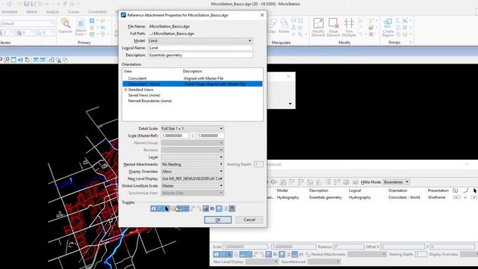The height and width of the screenshot is (269, 478).
Task: Close the small dialog behind the properties window
Action: pyautogui.click(x=288, y=76)
